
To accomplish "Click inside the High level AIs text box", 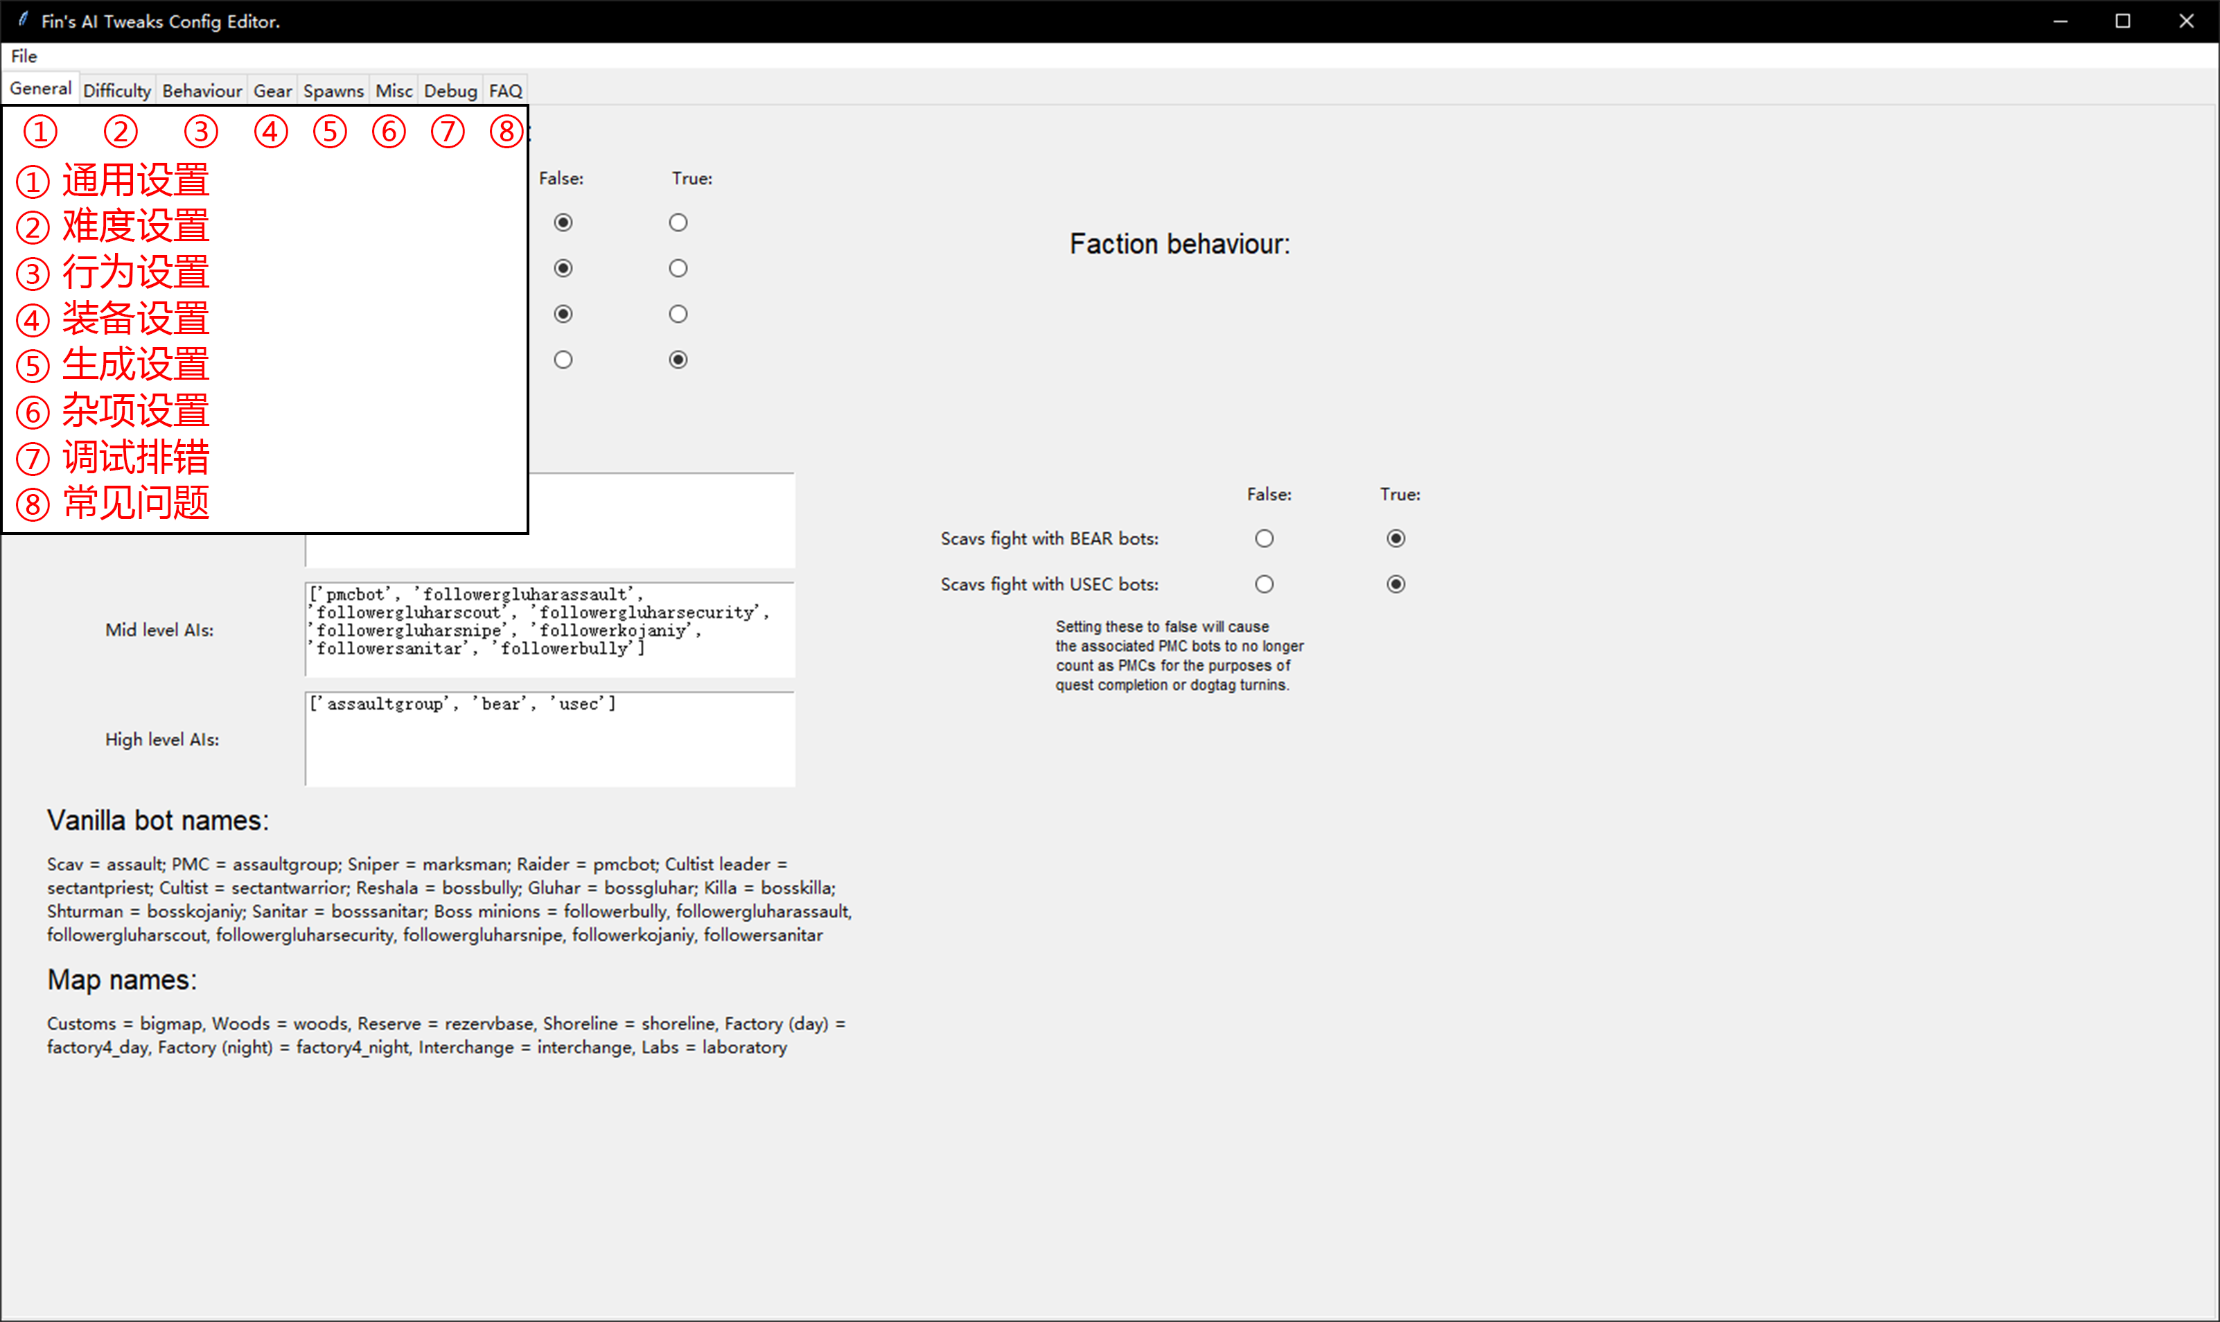I will [x=549, y=739].
